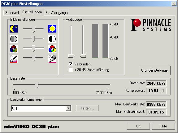Uncheck the Verbunden checkbox
This screenshot has width=178, height=133.
pyautogui.click(x=71, y=64)
